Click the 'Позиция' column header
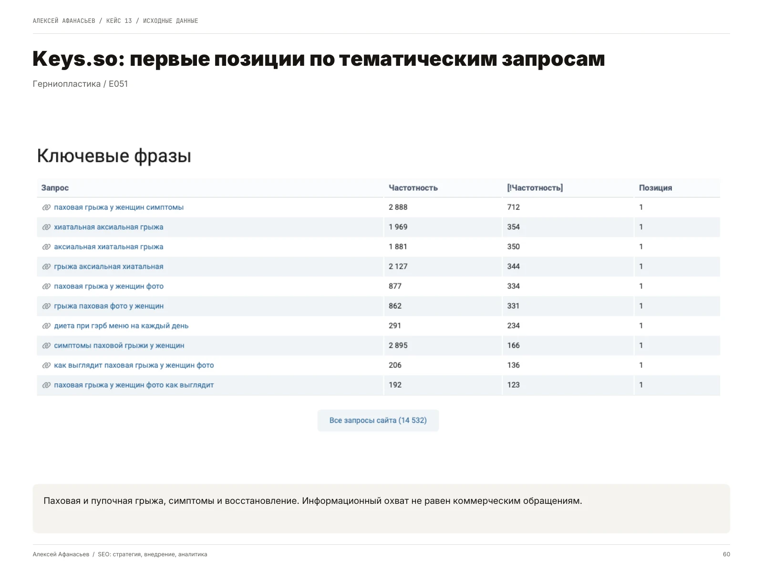The width and height of the screenshot is (763, 572). click(656, 188)
